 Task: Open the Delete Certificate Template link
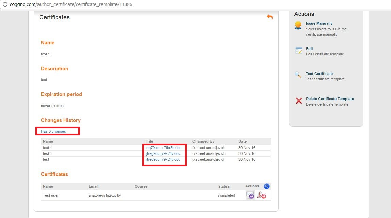(x=330, y=99)
